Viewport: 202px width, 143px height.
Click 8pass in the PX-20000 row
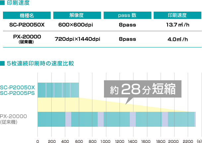click(x=127, y=39)
